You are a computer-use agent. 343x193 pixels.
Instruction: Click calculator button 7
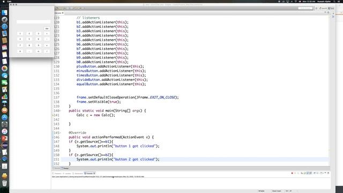[20, 45]
